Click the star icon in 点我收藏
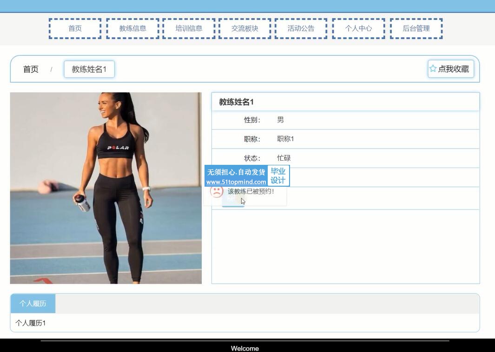Screen dimensions: 495x352 click(433, 69)
